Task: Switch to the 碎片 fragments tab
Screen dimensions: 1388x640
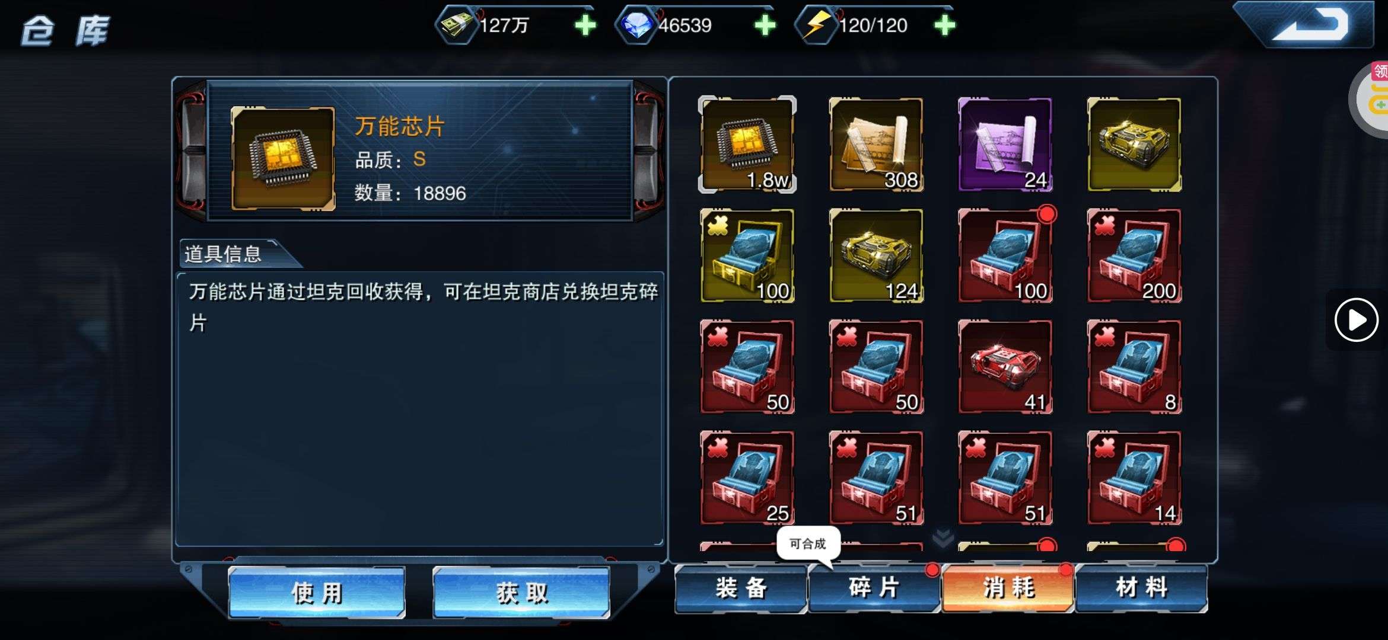Action: click(874, 588)
